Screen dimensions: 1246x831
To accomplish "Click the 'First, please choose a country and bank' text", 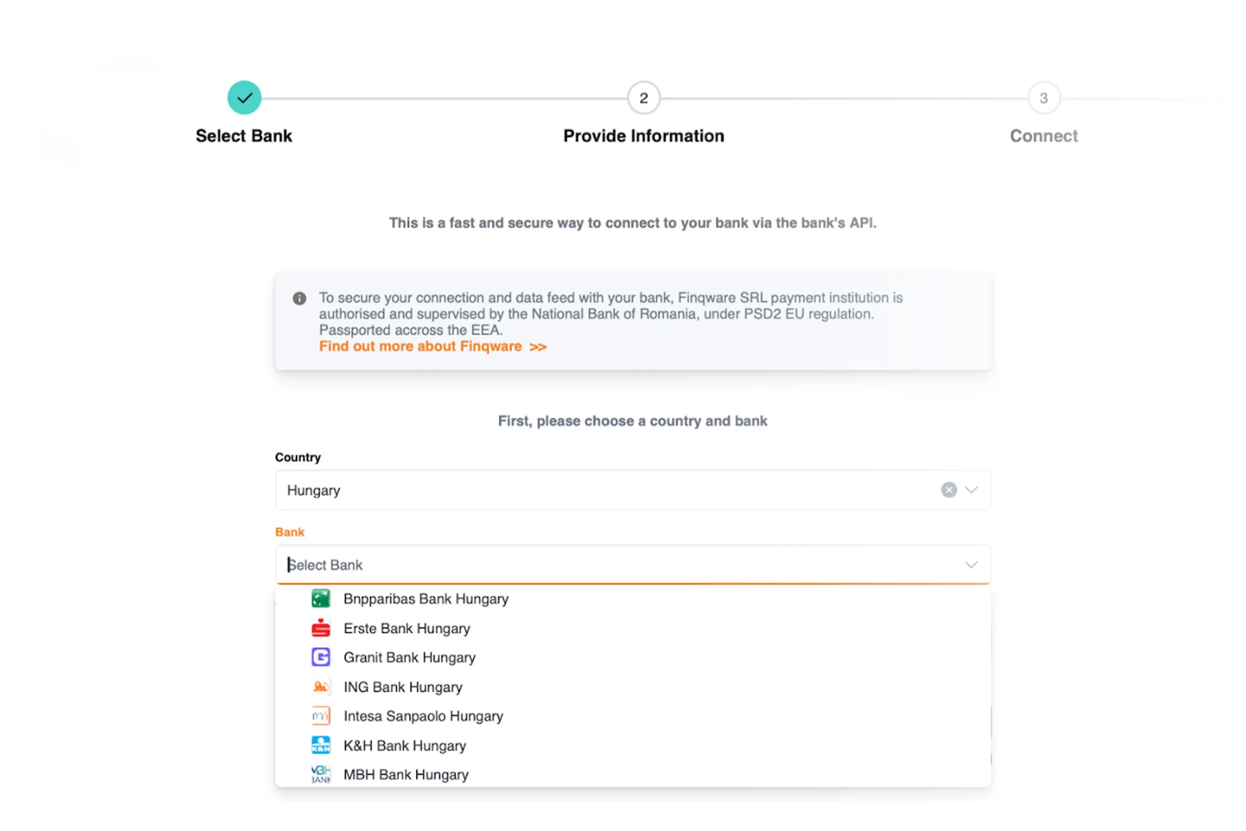I will [x=632, y=421].
